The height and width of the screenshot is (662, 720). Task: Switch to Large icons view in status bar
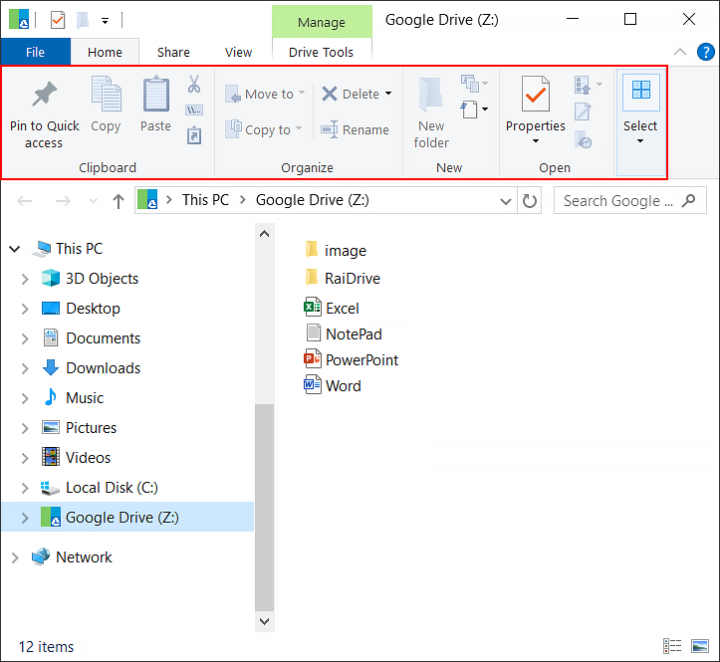(700, 646)
